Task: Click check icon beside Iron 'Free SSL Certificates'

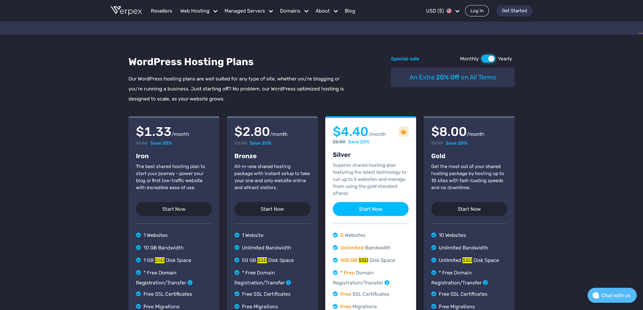Action: pyautogui.click(x=138, y=294)
